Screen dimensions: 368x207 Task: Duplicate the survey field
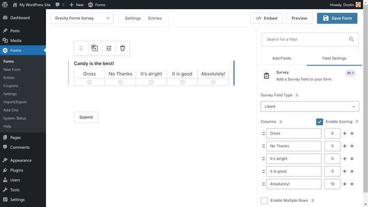[x=95, y=48]
